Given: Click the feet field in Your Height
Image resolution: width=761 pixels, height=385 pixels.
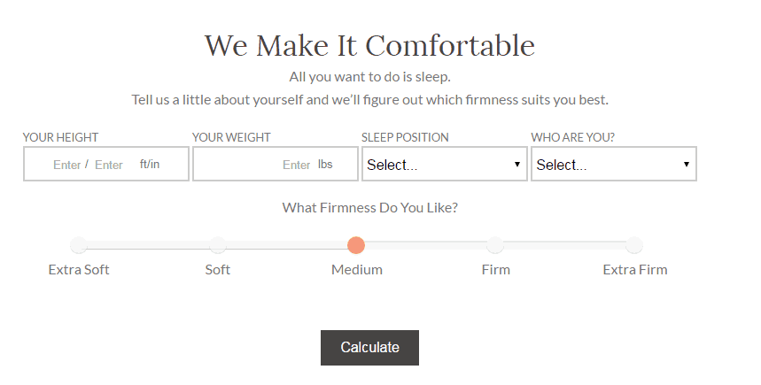Looking at the screenshot, I should [66, 165].
